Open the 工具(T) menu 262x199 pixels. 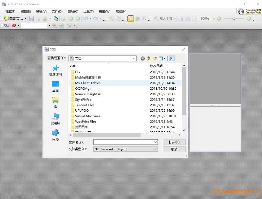tap(88, 11)
